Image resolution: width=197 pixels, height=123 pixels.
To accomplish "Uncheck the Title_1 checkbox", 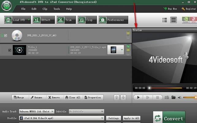I will 10,50.
